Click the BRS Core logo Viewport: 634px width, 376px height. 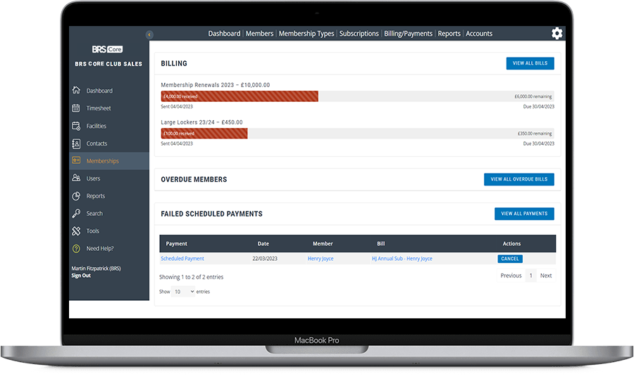pyautogui.click(x=107, y=49)
